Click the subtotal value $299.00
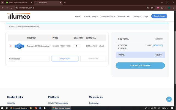 (159, 39)
